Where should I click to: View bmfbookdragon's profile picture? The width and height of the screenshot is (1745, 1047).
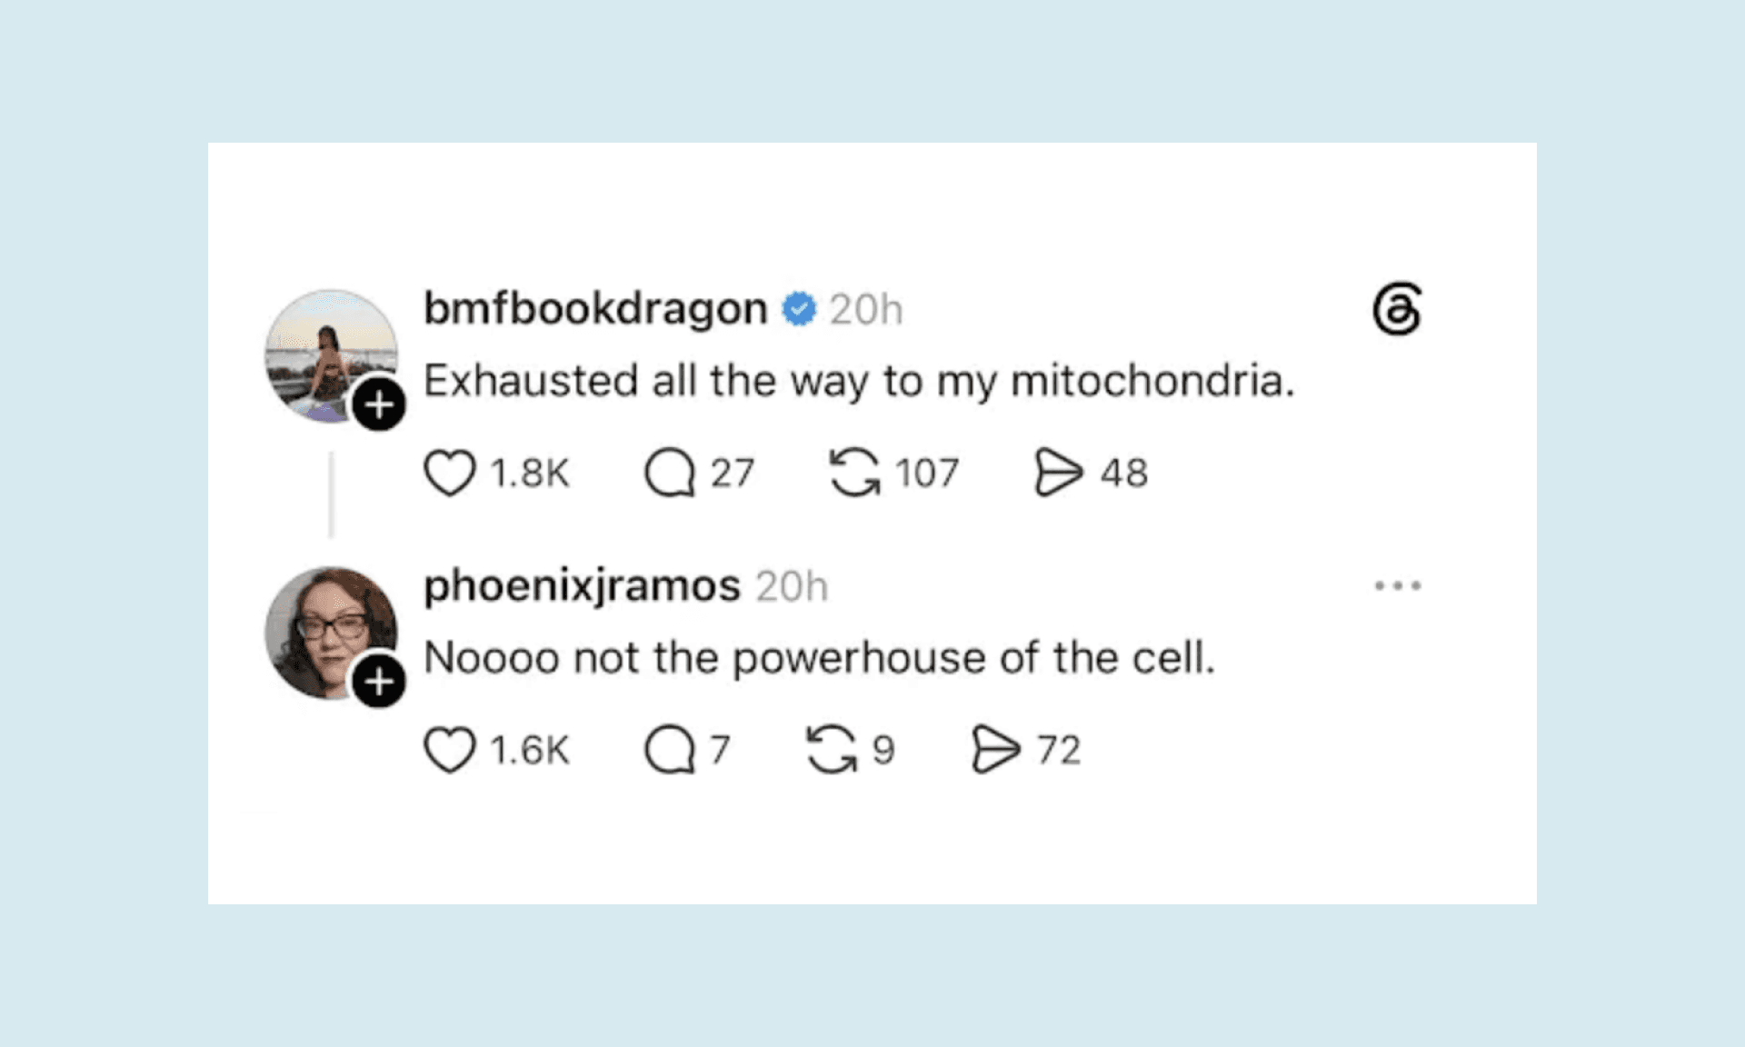coord(331,356)
